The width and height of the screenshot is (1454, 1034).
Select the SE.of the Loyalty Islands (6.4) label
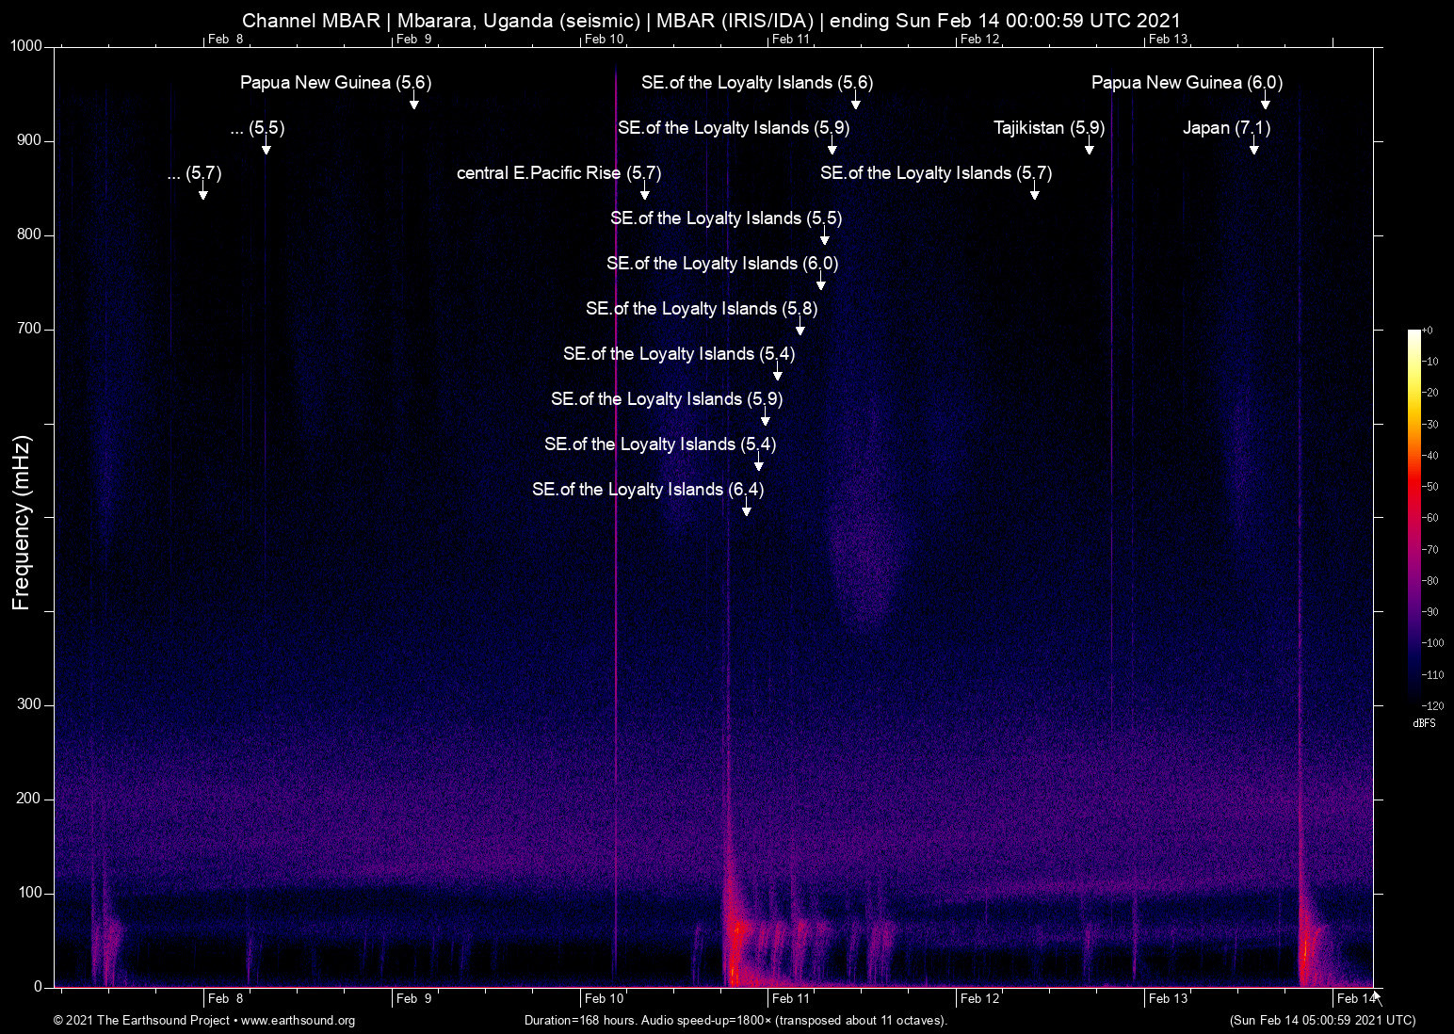pyautogui.click(x=648, y=490)
